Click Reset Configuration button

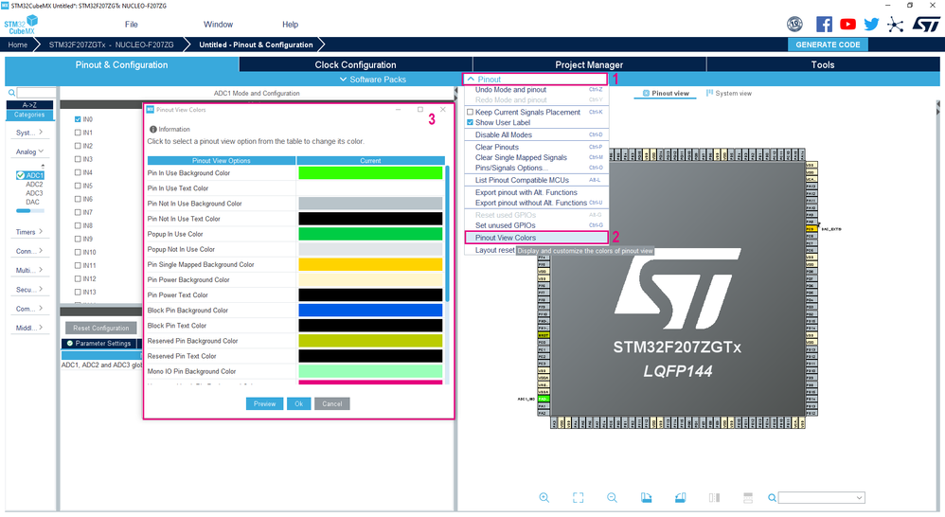101,328
